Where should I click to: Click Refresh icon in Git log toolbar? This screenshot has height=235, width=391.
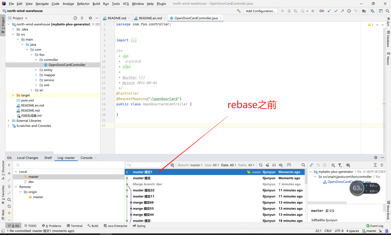[261, 165]
